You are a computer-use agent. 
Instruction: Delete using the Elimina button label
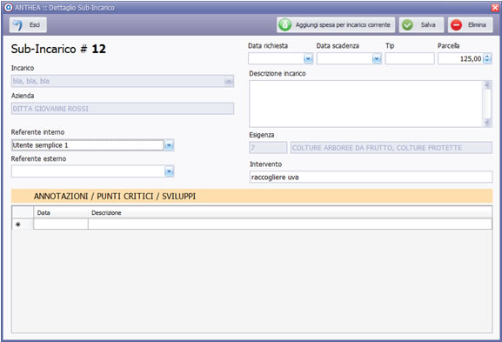477,25
